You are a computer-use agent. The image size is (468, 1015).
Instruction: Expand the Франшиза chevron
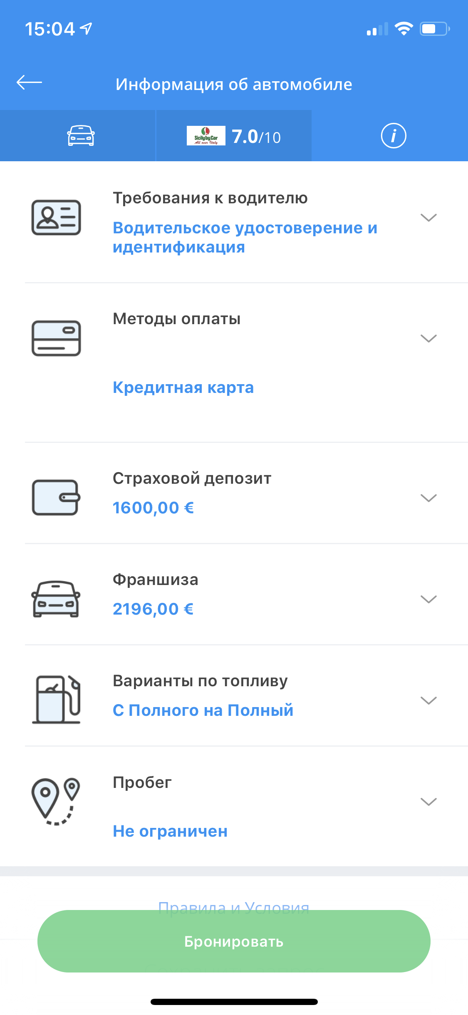(x=428, y=599)
